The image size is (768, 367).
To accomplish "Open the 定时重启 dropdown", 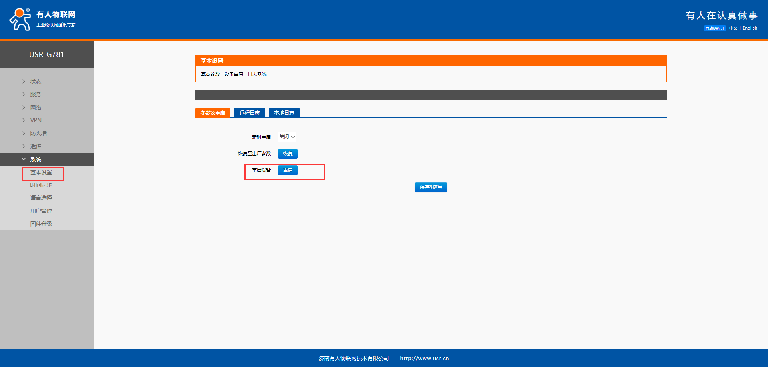I will coord(287,137).
